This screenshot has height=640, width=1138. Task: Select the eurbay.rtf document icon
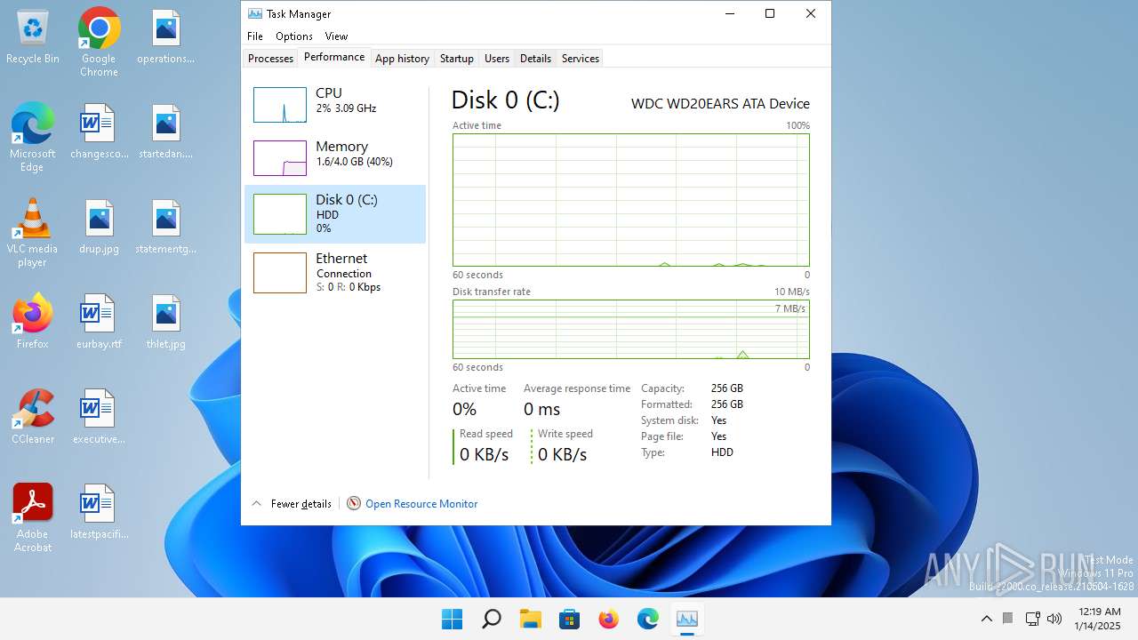[99, 322]
